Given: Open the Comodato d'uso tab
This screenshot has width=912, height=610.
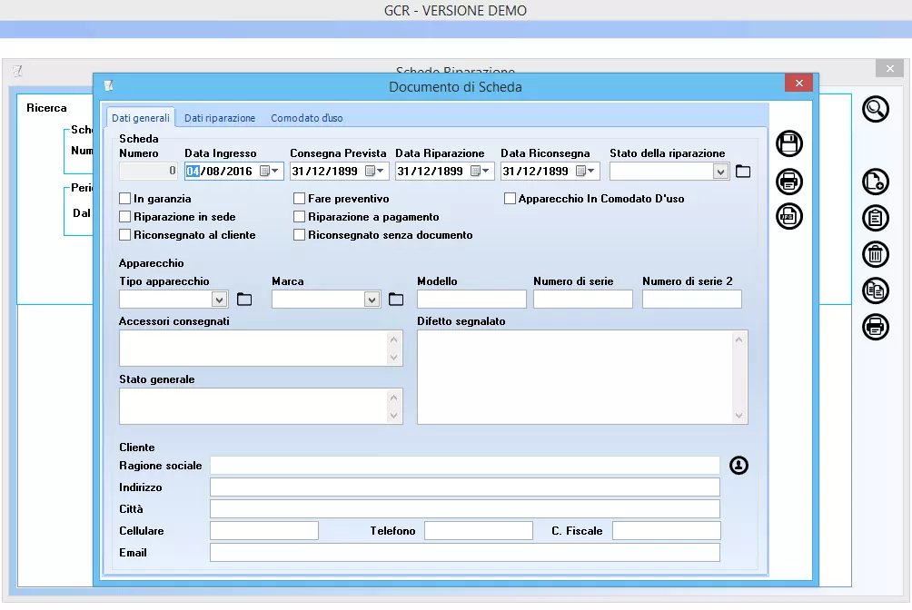Looking at the screenshot, I should [306, 117].
